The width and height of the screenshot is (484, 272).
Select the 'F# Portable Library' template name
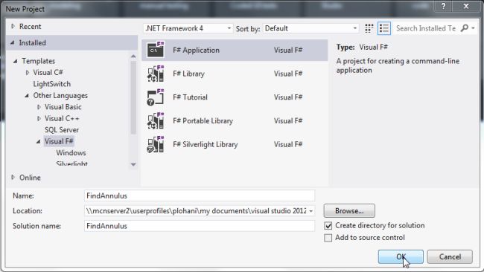pyautogui.click(x=203, y=120)
